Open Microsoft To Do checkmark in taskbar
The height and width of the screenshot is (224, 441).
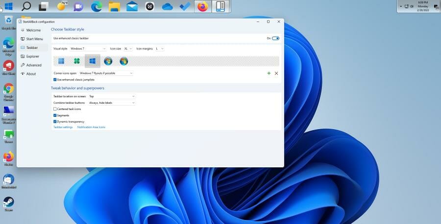click(x=185, y=6)
